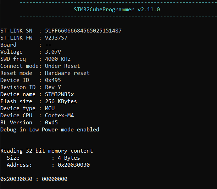Click the 0x20030030 address on the result line
Viewport: 217px width, 189px height.
16,179
